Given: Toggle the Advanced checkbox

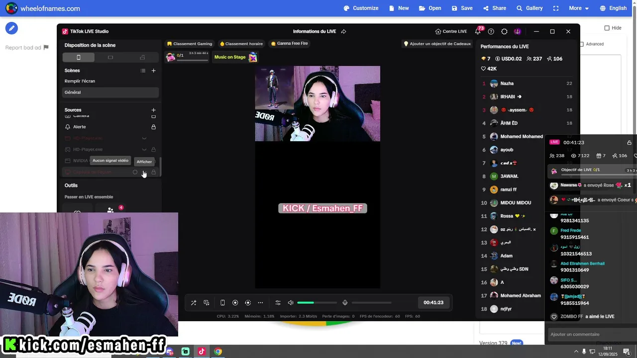Looking at the screenshot, I should tap(582, 44).
